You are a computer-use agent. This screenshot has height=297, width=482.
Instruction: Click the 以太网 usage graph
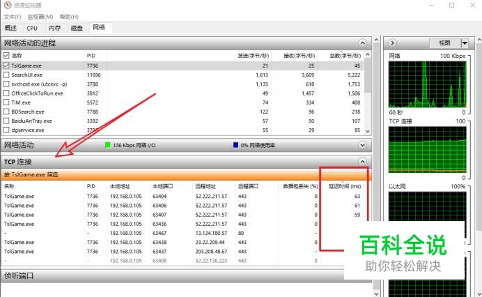click(427, 206)
